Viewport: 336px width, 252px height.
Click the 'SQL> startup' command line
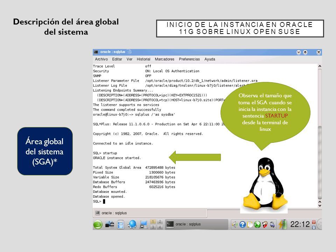(x=105, y=153)
